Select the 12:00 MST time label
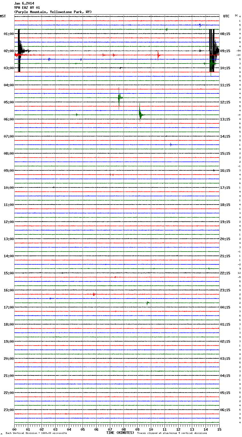 (9, 222)
